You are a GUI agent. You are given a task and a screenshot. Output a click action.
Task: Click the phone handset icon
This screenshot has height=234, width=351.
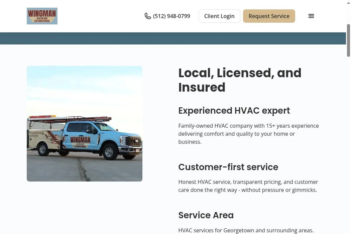point(148,16)
